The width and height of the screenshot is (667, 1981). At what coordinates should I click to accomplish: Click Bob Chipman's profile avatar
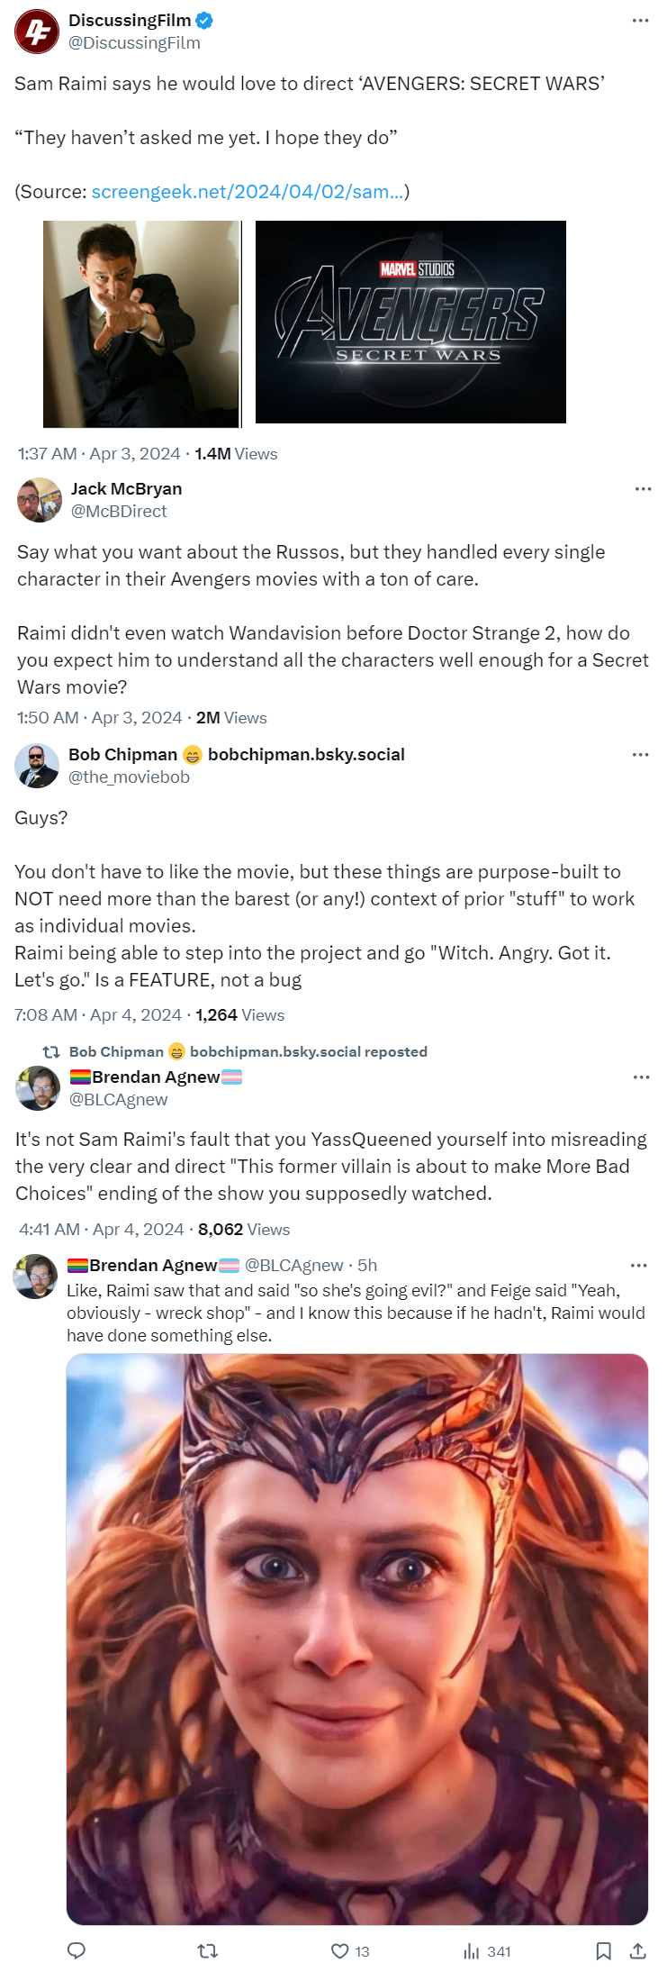tap(37, 766)
